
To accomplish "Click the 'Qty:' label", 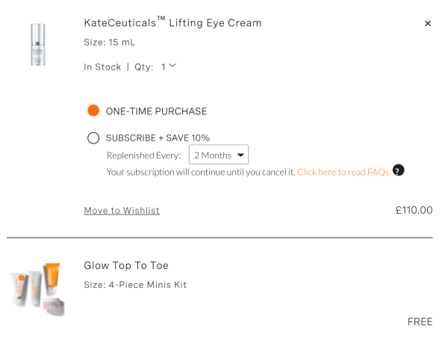I will [x=144, y=67].
